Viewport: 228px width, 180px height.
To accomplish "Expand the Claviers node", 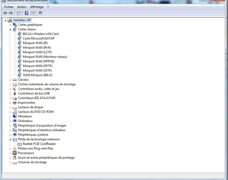I will (10, 80).
